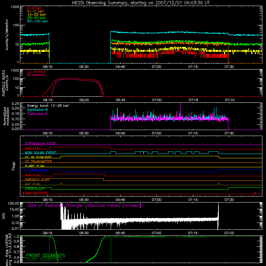Click the 06:15 tick under counts plot
The image size is (266, 266).
pos(48,67)
